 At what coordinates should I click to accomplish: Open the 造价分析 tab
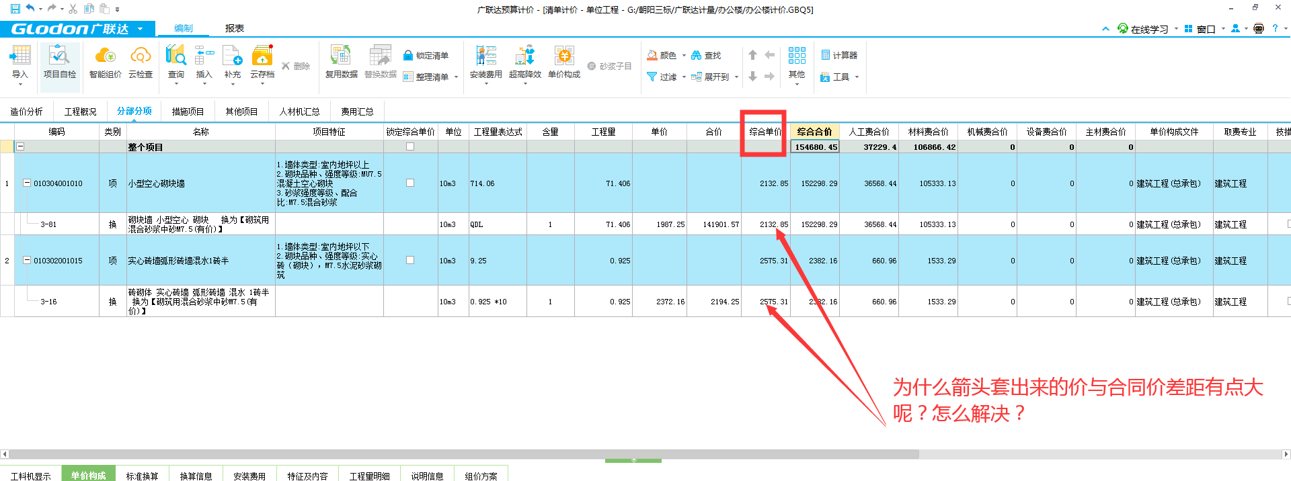[26, 112]
